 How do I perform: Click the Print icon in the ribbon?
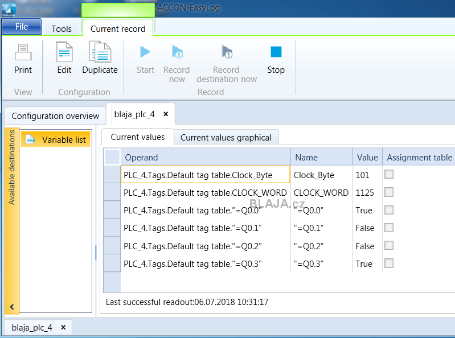[23, 52]
